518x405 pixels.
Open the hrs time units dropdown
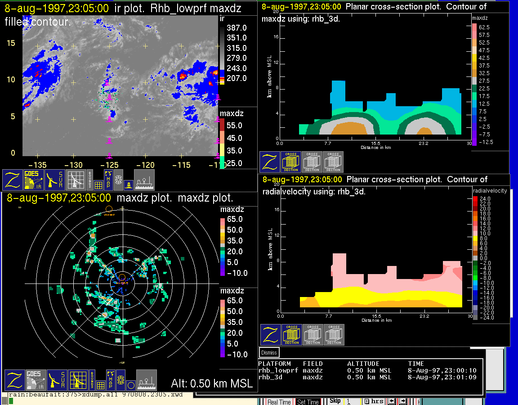pyautogui.click(x=374, y=401)
